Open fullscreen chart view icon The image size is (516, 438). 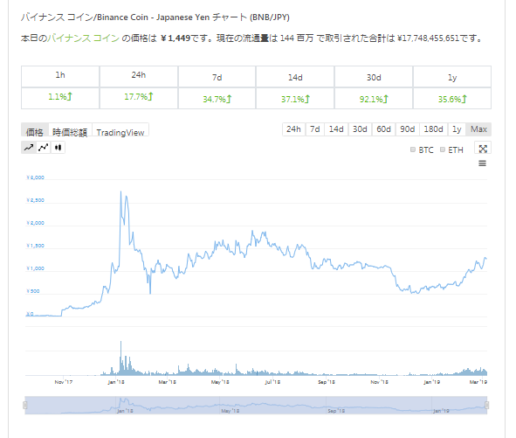click(483, 149)
